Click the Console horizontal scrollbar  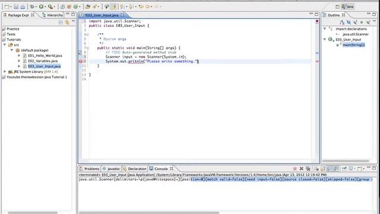(149, 213)
